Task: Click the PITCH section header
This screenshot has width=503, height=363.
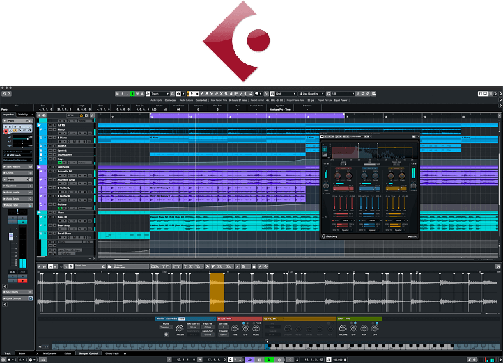Action: (240, 318)
